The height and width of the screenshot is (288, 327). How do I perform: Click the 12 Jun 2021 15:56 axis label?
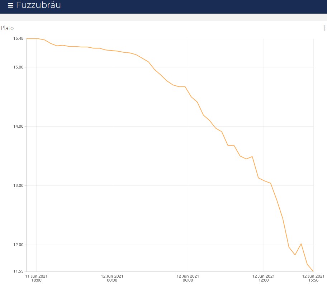click(x=313, y=278)
